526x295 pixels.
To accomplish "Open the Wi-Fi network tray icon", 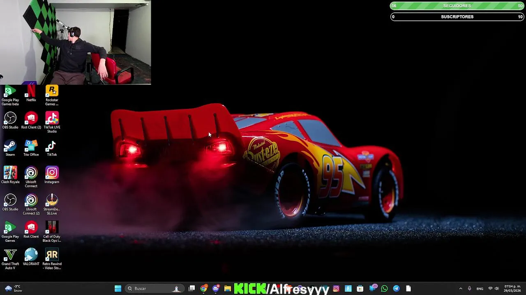I will (x=490, y=288).
